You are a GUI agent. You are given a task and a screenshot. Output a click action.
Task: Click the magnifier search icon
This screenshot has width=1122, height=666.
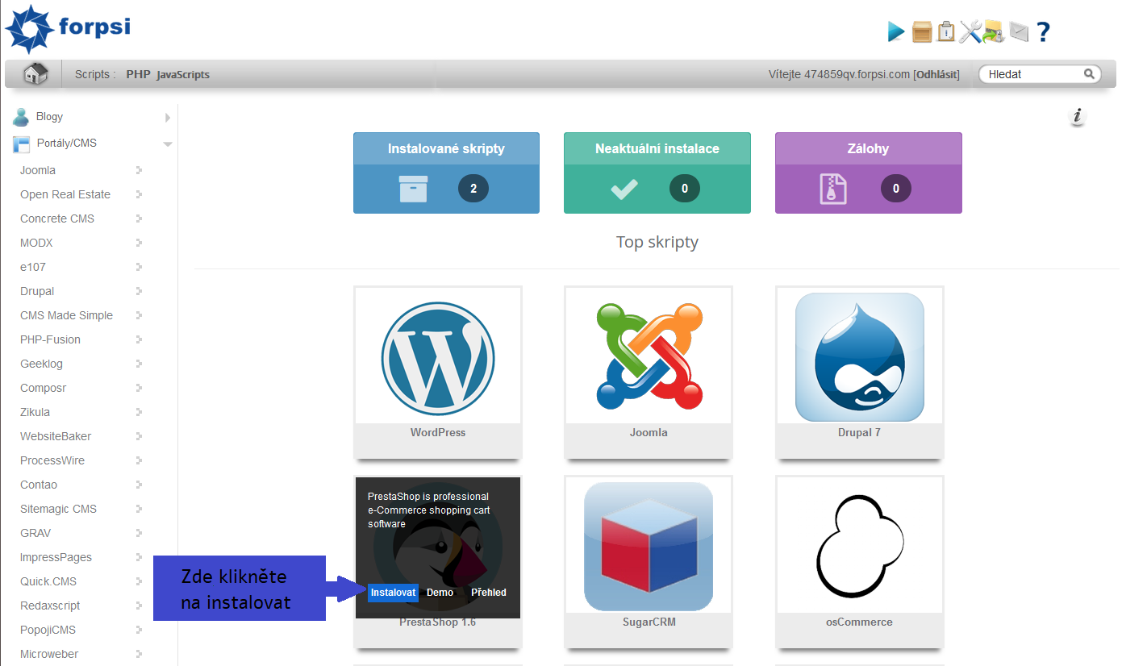pos(1089,73)
